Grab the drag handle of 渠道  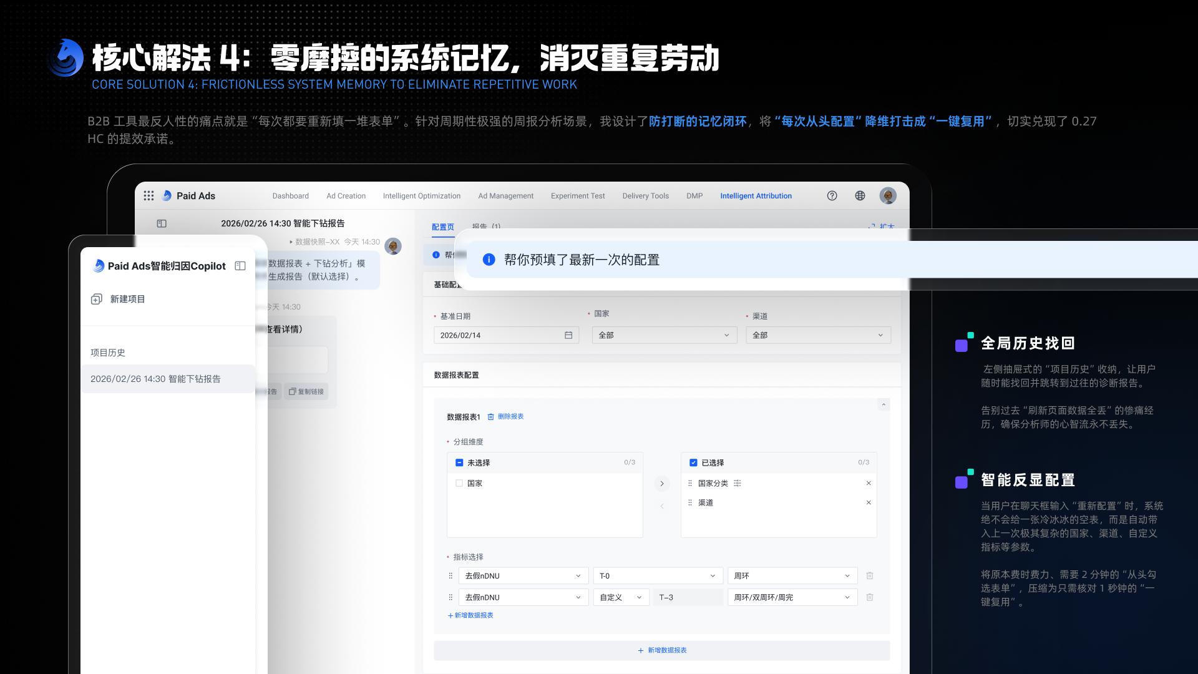[690, 503]
